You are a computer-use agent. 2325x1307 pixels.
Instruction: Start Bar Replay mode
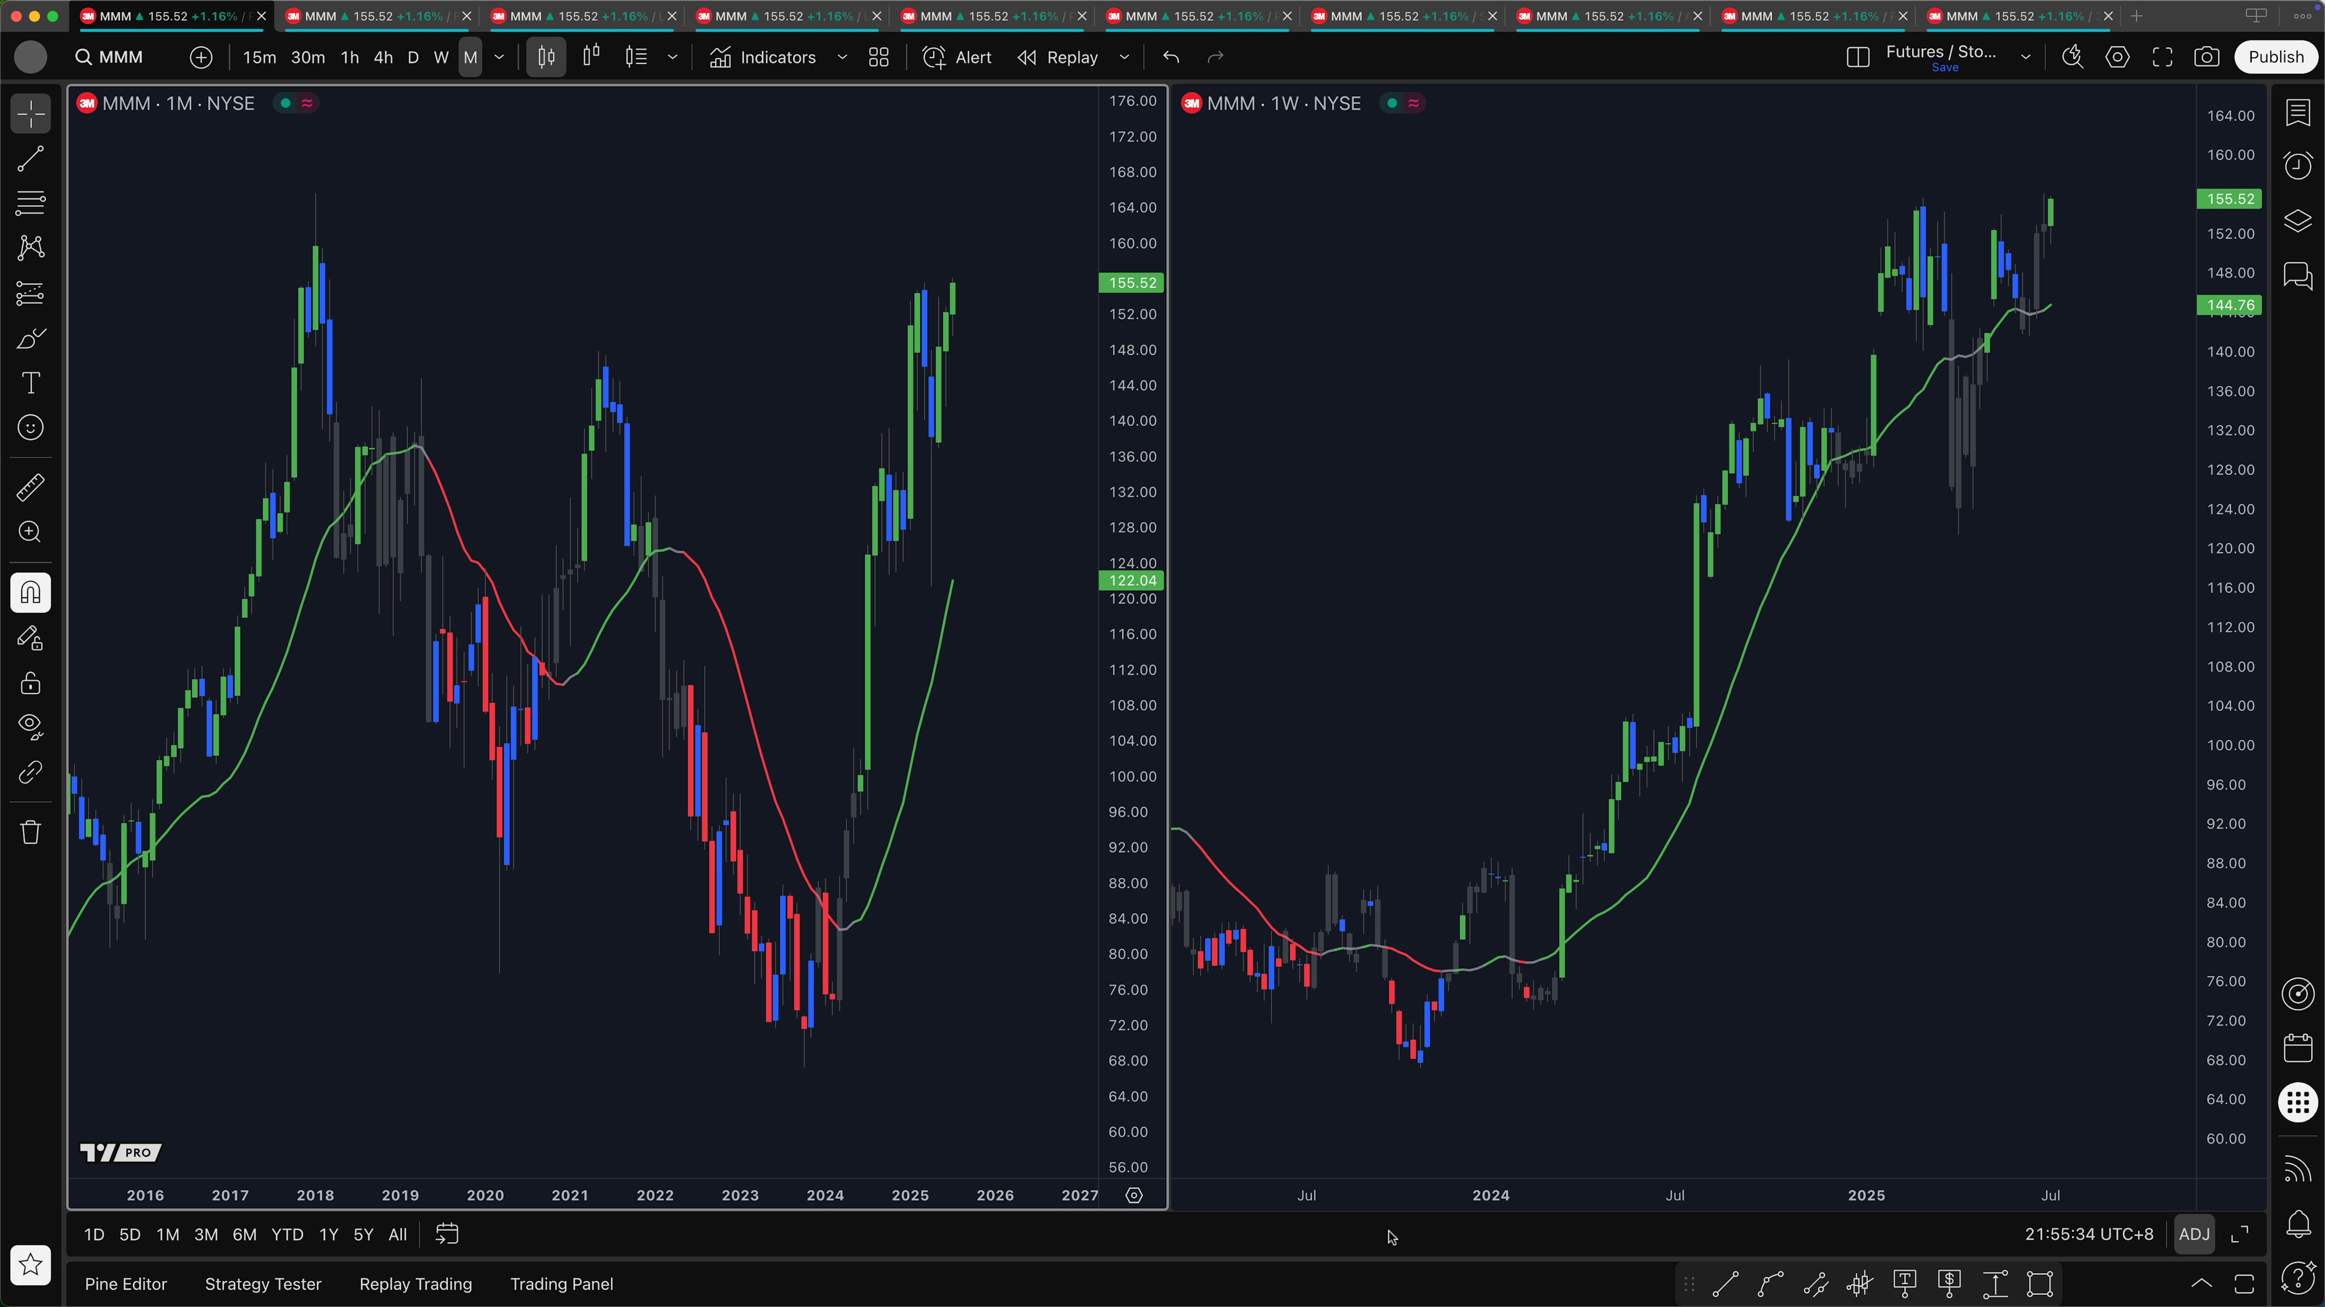1058,57
